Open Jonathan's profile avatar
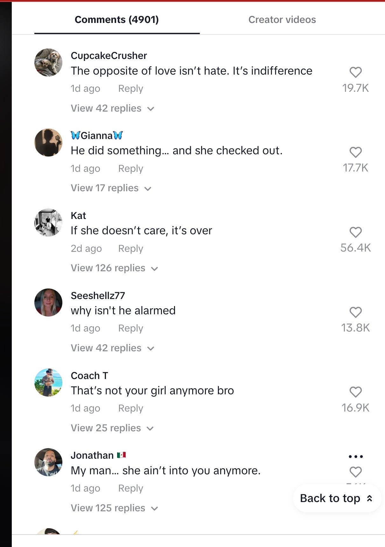The image size is (385, 547). point(48,462)
